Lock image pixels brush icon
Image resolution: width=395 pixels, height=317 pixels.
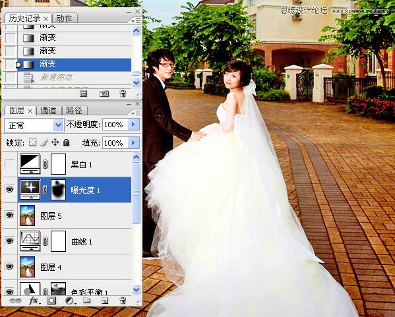(x=44, y=142)
